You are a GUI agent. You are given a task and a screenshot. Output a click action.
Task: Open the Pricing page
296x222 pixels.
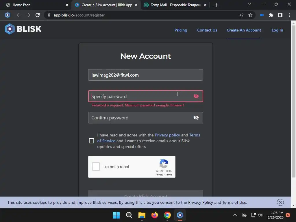click(181, 30)
